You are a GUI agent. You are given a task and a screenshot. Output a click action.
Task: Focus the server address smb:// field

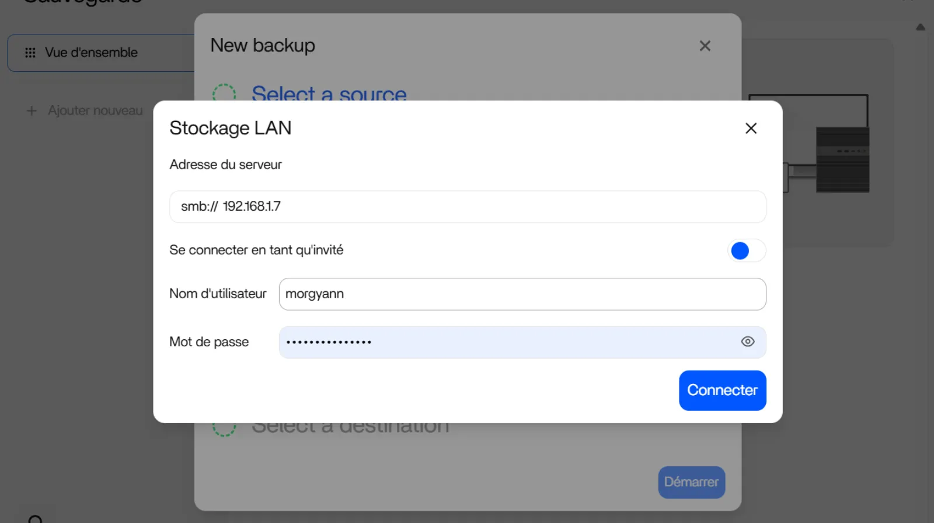click(x=467, y=207)
